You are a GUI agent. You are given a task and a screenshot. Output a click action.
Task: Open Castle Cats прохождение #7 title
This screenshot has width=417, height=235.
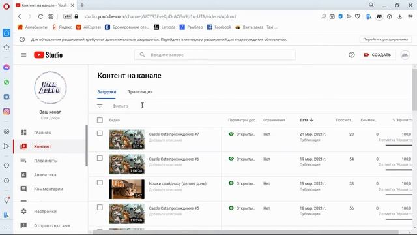click(174, 134)
